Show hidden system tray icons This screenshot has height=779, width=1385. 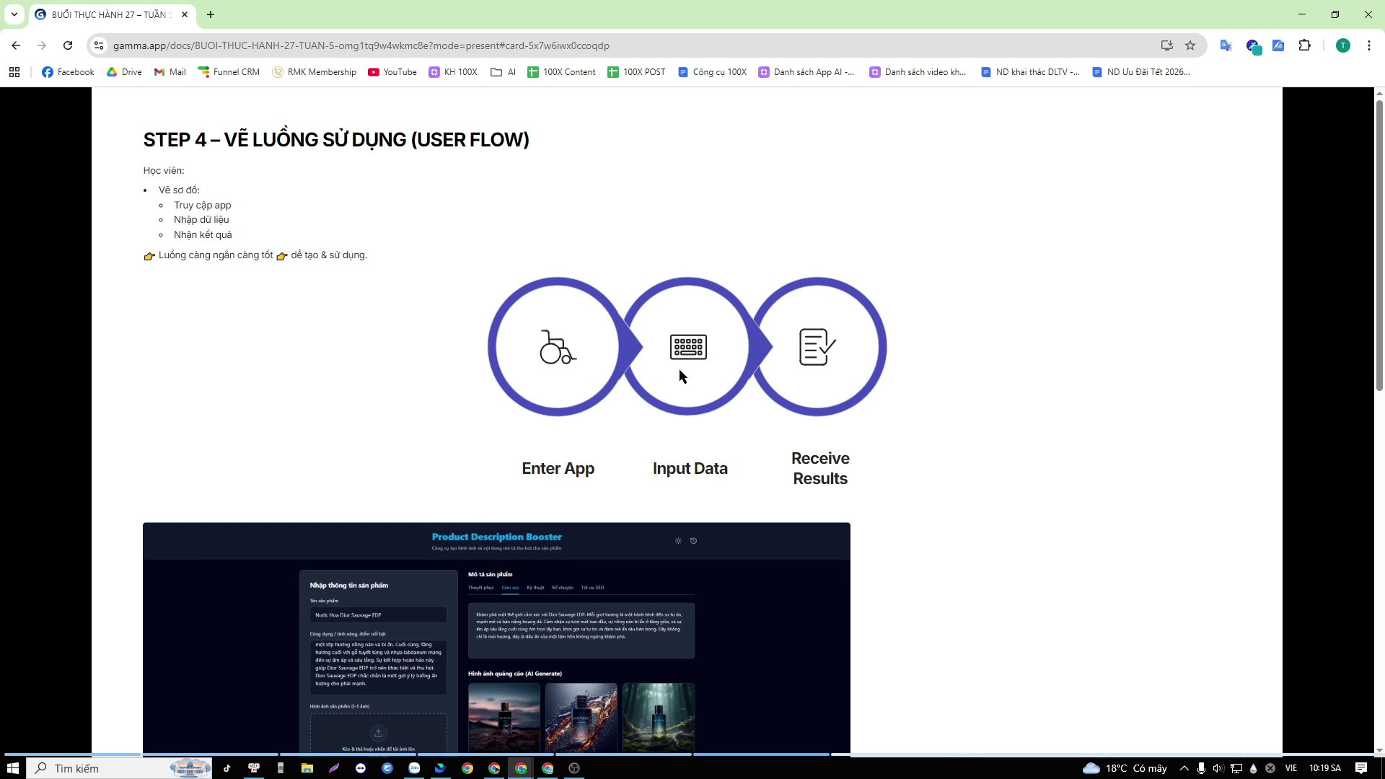point(1184,768)
